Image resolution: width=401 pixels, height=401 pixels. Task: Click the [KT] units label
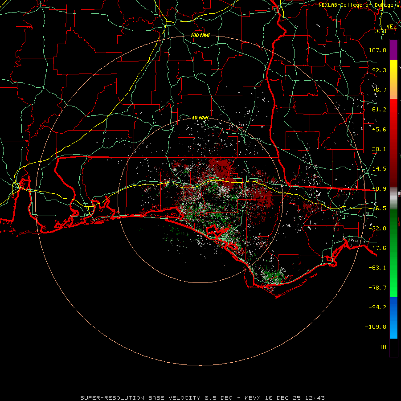tap(381, 31)
